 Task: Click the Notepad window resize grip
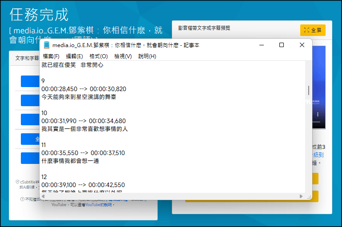point(309,197)
